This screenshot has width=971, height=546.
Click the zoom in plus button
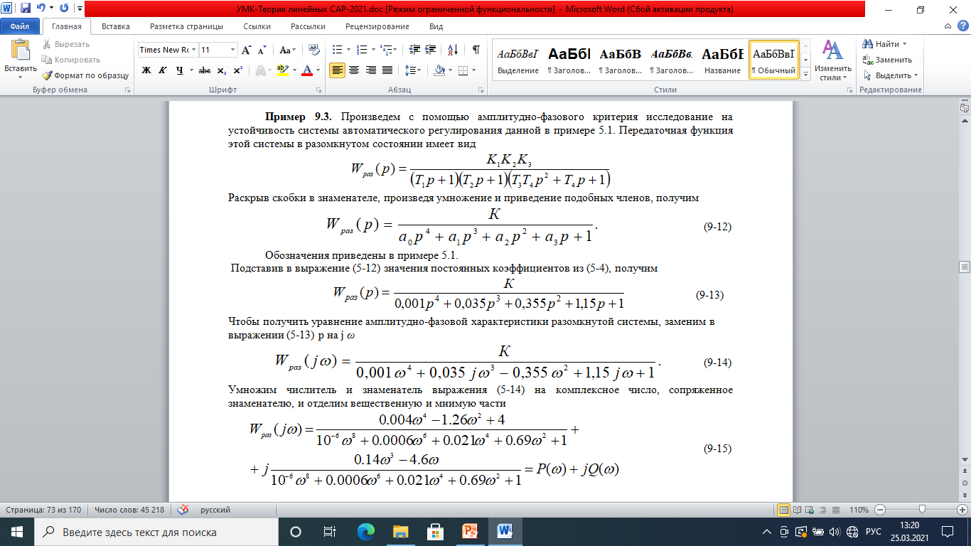(x=962, y=510)
